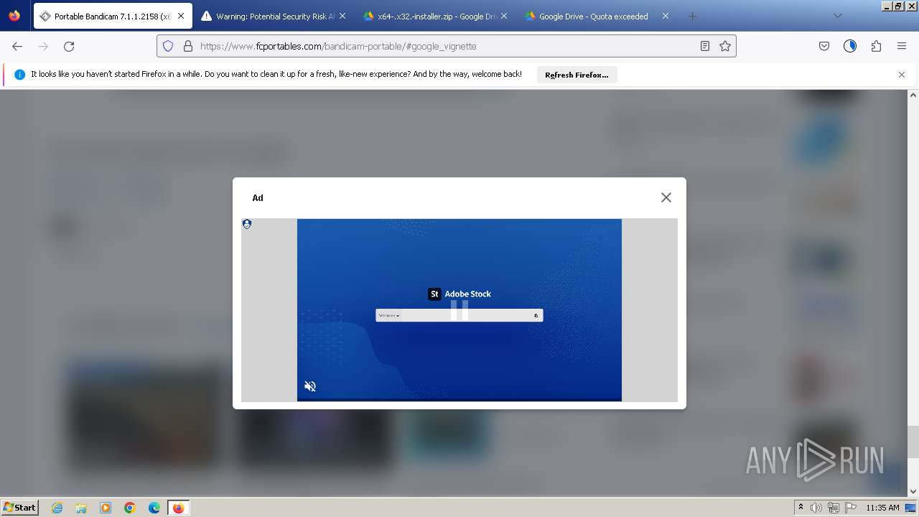Open the Action Center flag icon
This screenshot has width=919, height=517.
point(850,508)
